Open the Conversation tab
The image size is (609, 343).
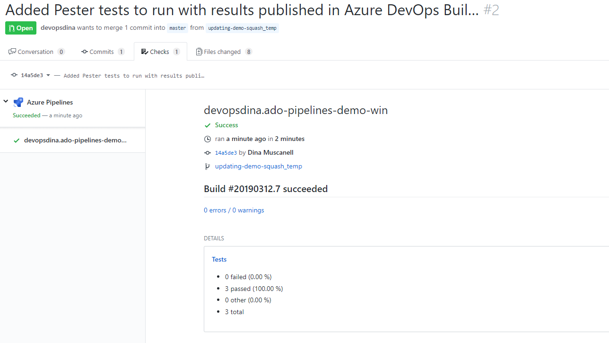(x=36, y=52)
